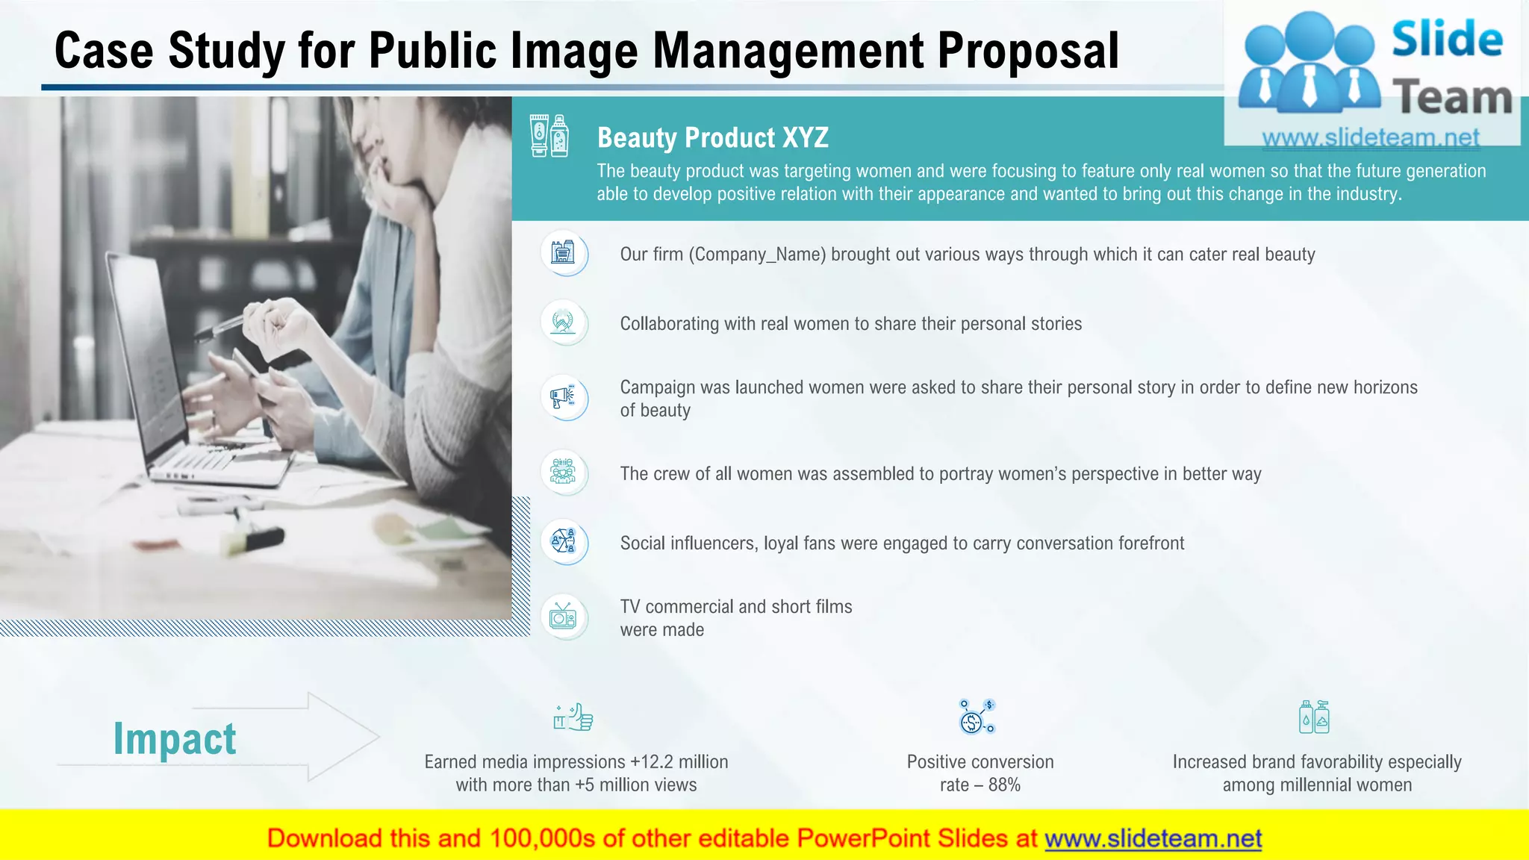This screenshot has height=860, width=1529.
Task: Click text Increased brand favorability especially among millennial women
Action: pos(1317,773)
